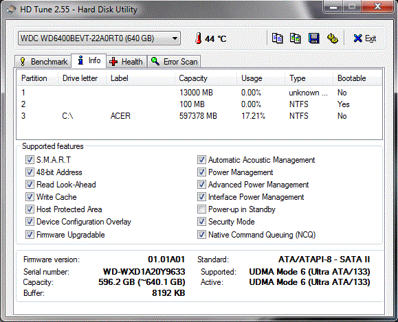This screenshot has width=398, height=322.
Task: Click the floppy disk save icon
Action: tap(314, 38)
